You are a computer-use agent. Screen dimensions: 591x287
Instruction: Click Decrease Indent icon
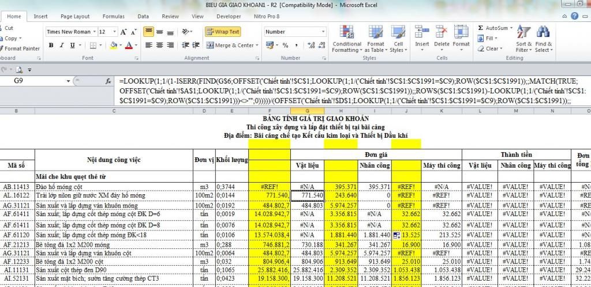[x=185, y=45]
